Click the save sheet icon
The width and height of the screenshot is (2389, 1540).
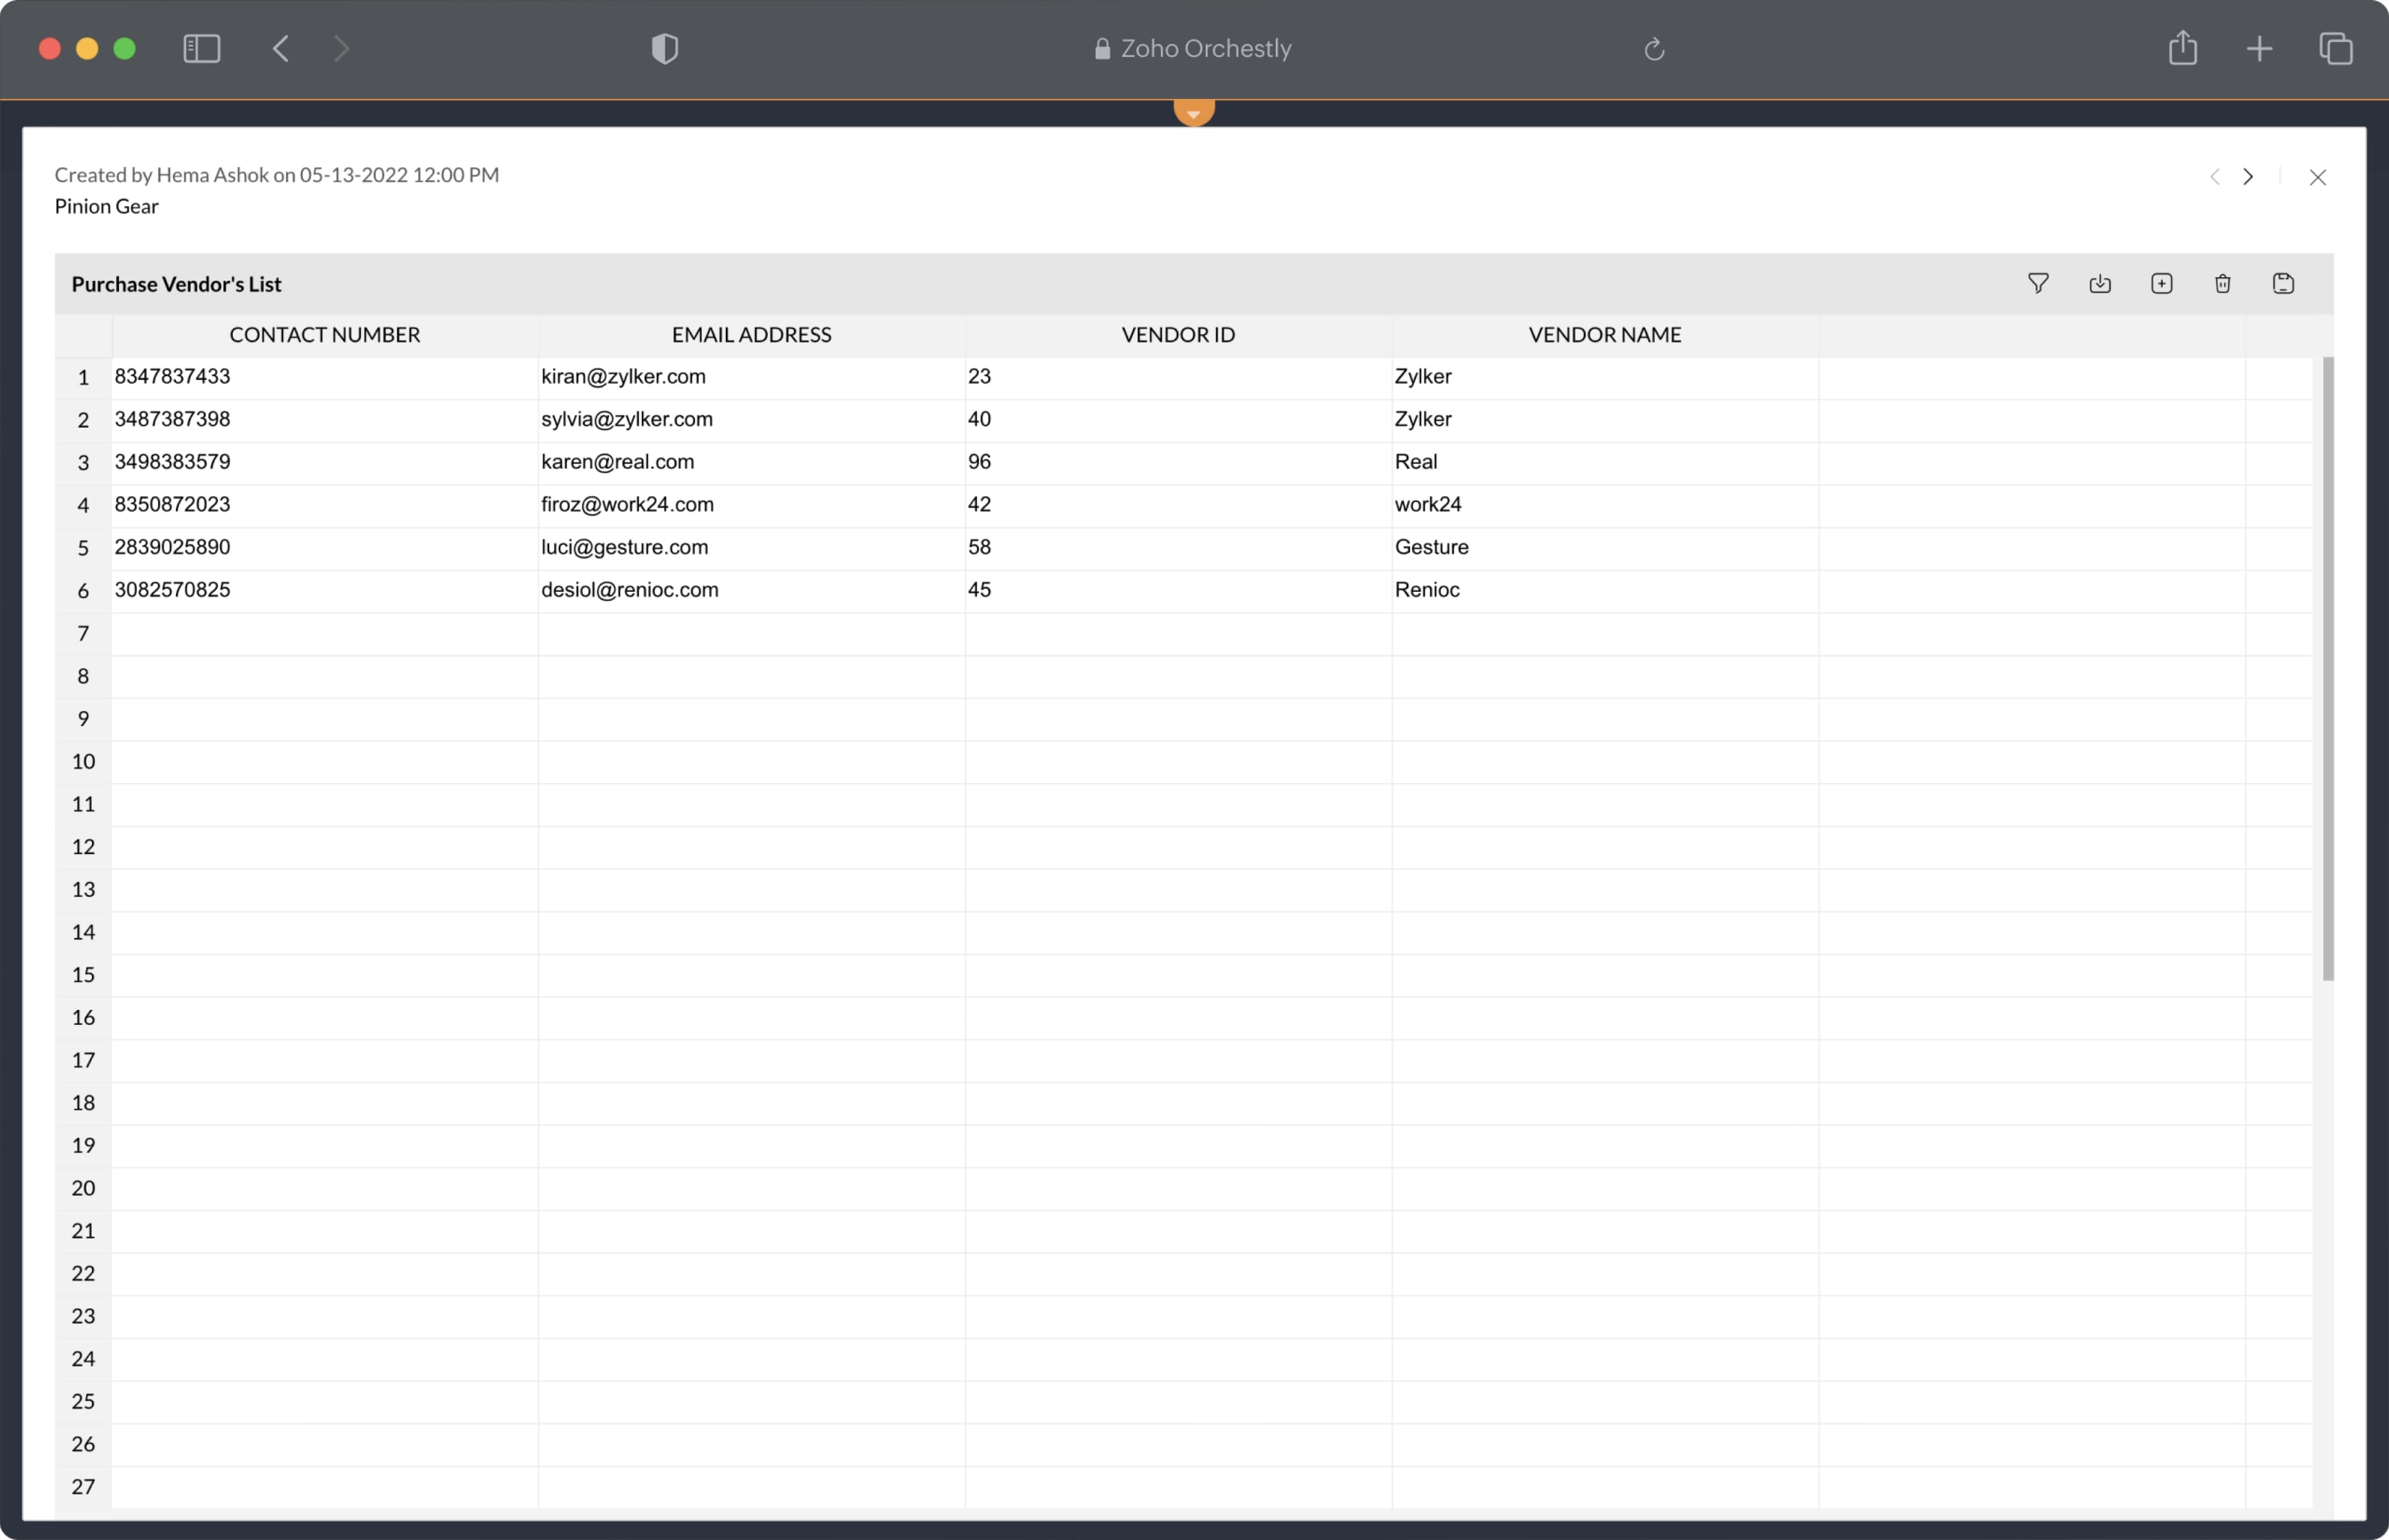[x=2283, y=284]
